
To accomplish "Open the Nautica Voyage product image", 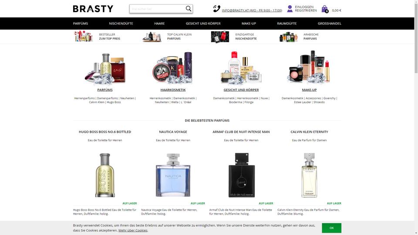I will tap(173, 175).
